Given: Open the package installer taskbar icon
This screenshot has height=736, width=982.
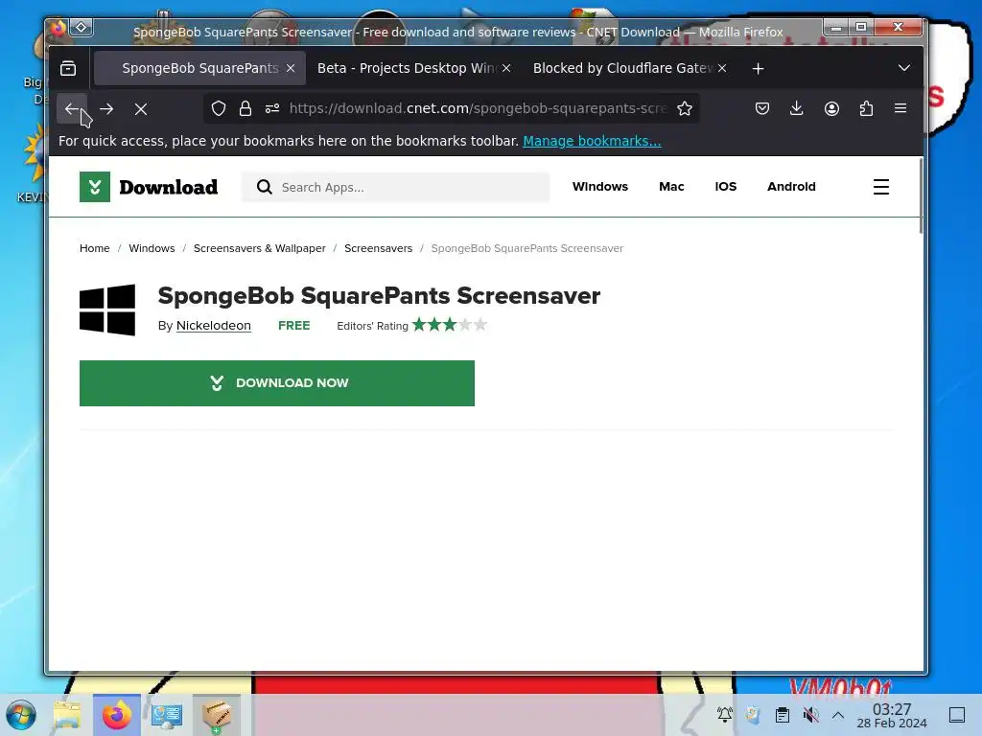Looking at the screenshot, I should (x=216, y=715).
